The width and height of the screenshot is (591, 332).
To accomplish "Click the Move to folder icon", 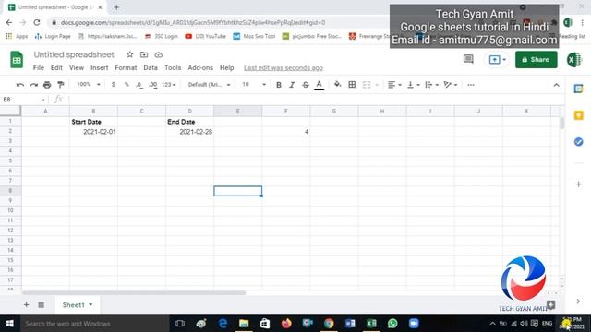I will click(x=144, y=54).
